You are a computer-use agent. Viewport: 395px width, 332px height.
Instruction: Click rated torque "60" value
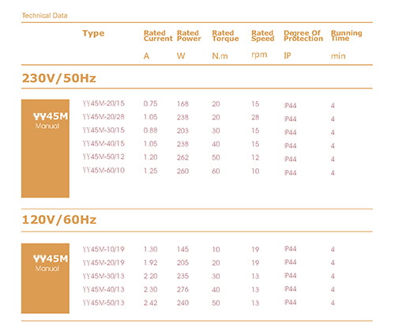(216, 172)
